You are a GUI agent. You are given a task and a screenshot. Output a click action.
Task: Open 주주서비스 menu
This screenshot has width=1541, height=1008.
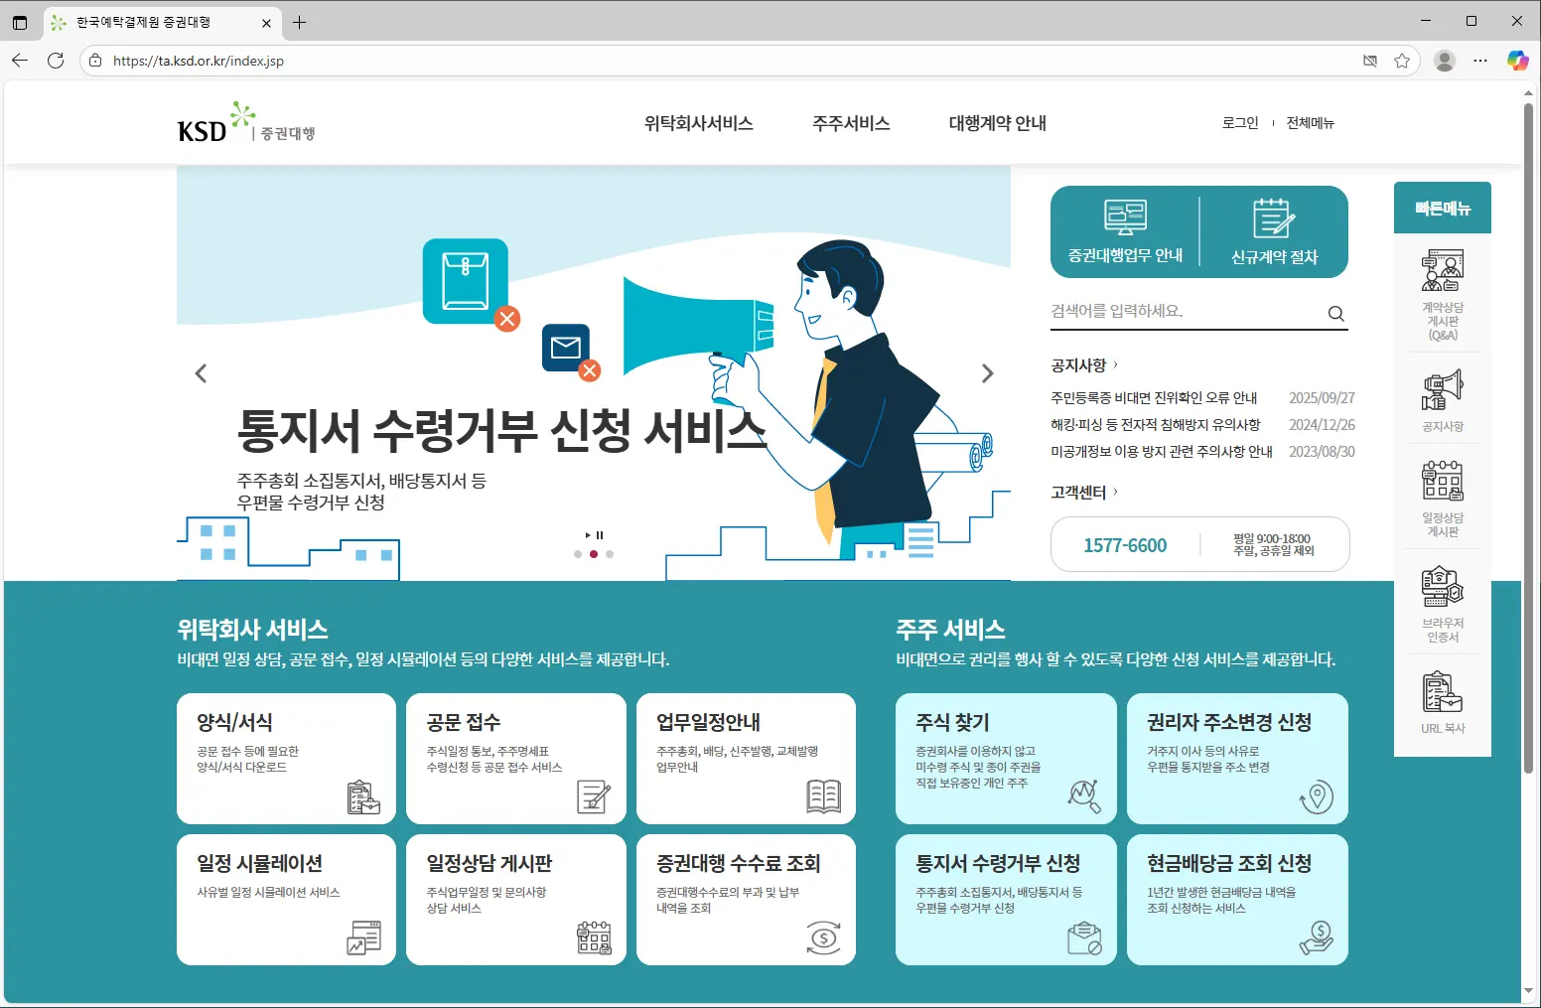point(850,123)
